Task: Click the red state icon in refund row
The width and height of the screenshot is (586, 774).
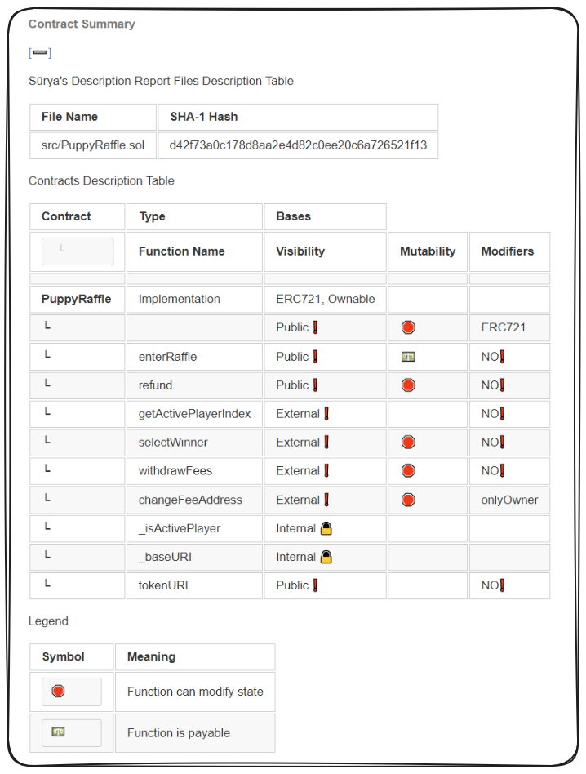Action: [408, 385]
